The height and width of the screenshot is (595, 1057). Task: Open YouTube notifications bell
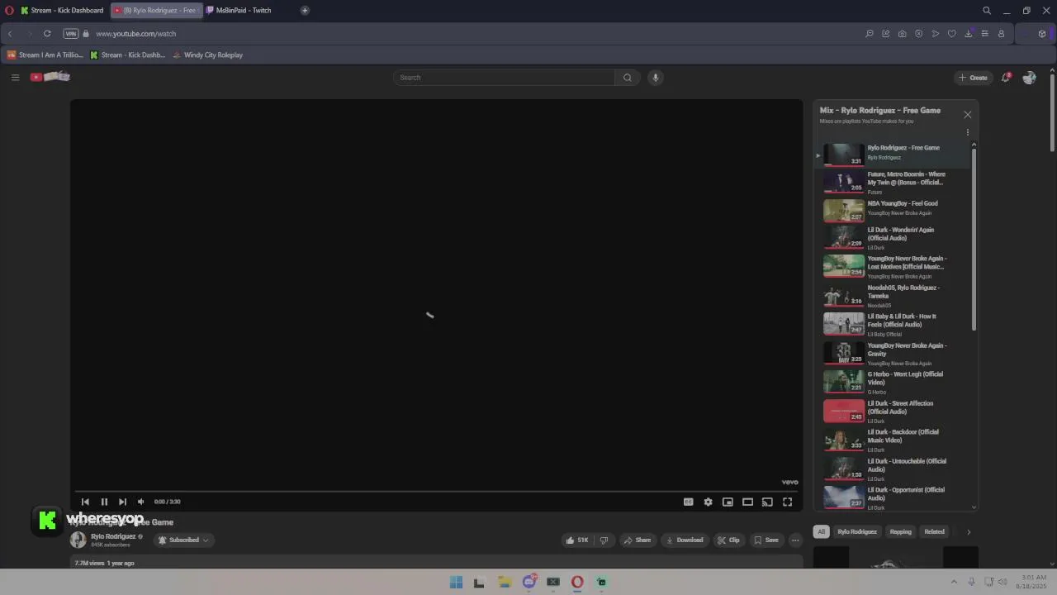[x=1006, y=77]
